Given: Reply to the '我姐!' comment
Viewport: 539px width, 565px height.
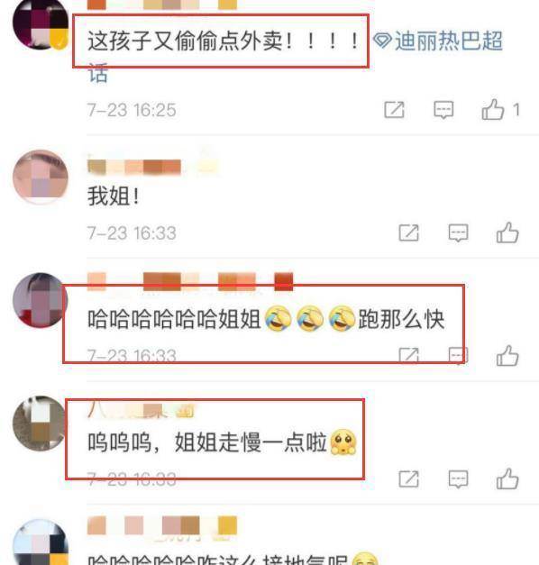Looking at the screenshot, I should tap(458, 232).
